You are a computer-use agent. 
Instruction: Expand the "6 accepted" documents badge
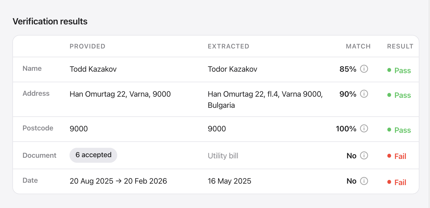coord(93,155)
